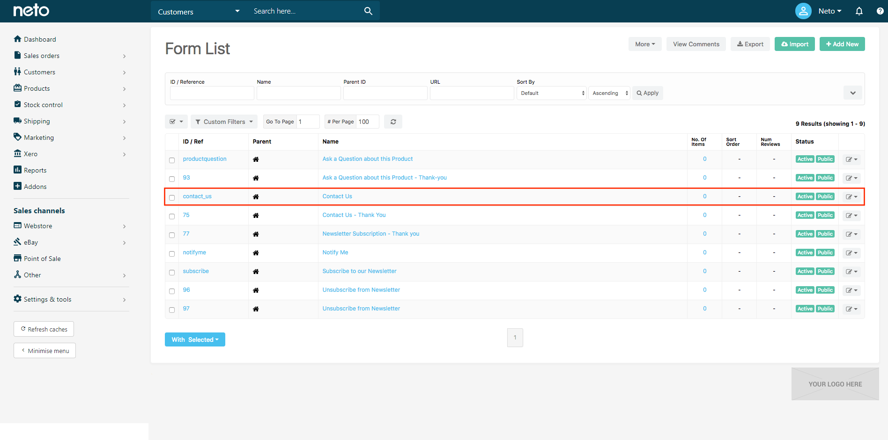Open the More dropdown
The height and width of the screenshot is (440, 888).
[645, 44]
